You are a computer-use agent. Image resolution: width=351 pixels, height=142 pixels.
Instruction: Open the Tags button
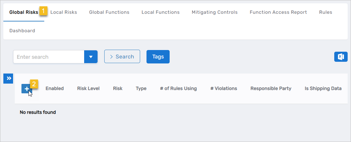click(158, 57)
